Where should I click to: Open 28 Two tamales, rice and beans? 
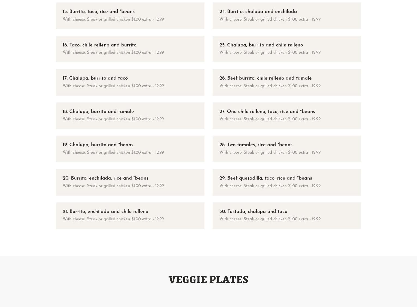(x=287, y=149)
